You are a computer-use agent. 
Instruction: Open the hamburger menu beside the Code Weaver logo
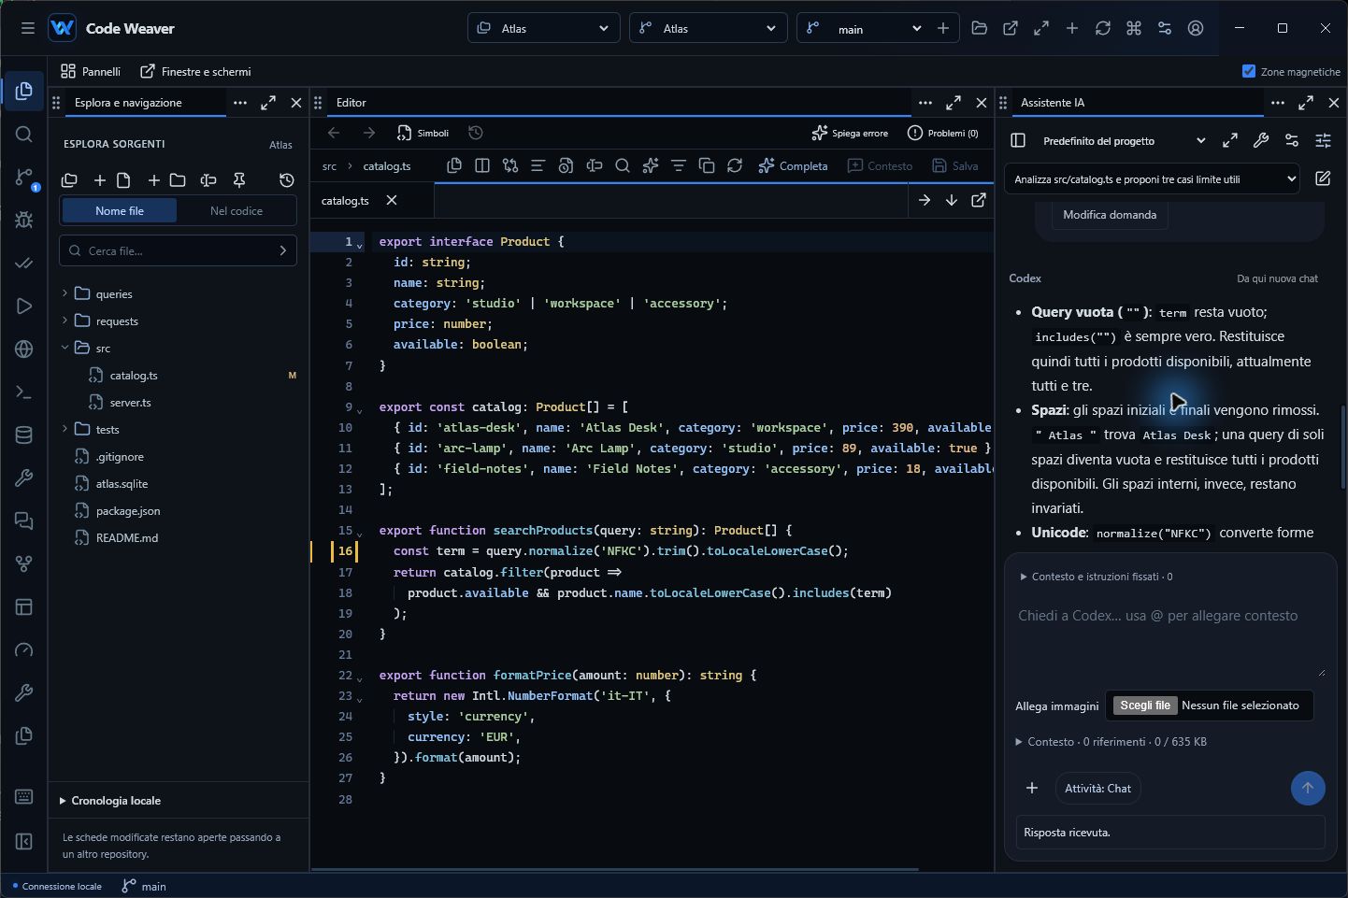point(28,28)
